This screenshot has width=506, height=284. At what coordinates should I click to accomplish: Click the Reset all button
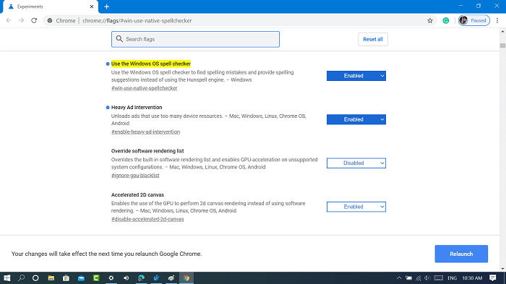[x=373, y=39]
